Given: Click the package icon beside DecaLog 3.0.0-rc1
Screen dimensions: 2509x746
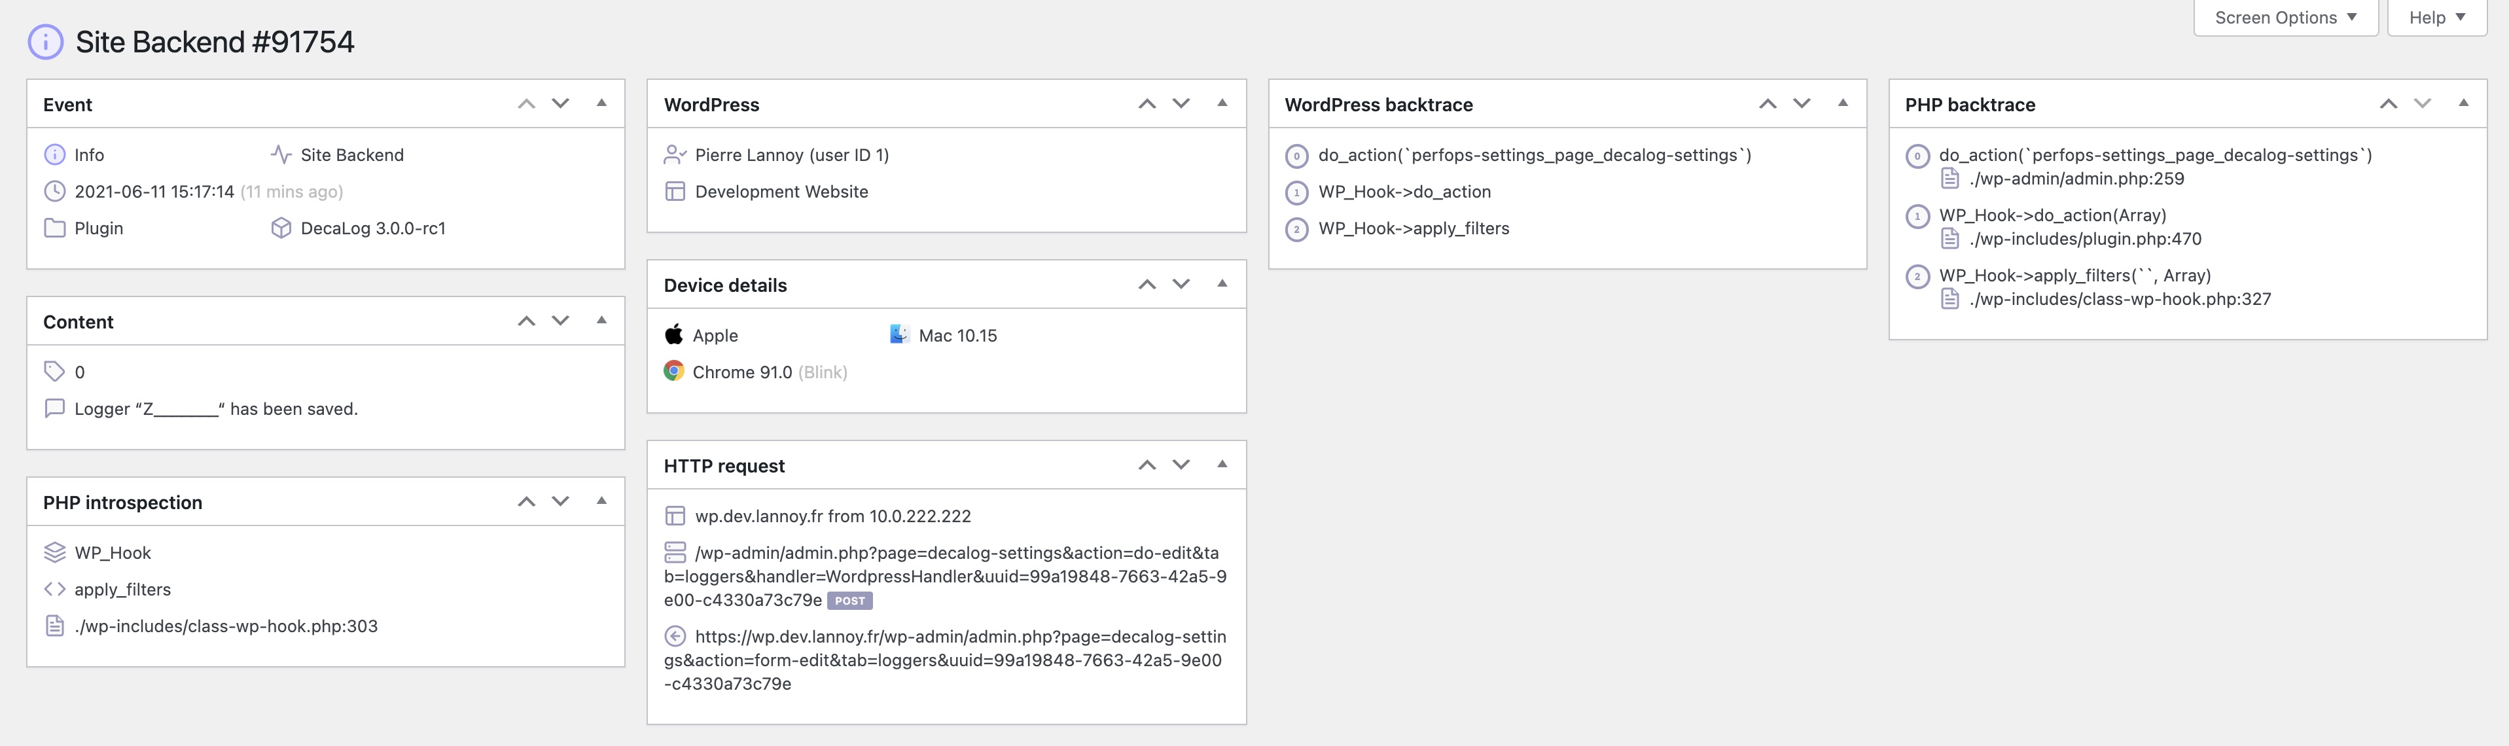Looking at the screenshot, I should (281, 228).
